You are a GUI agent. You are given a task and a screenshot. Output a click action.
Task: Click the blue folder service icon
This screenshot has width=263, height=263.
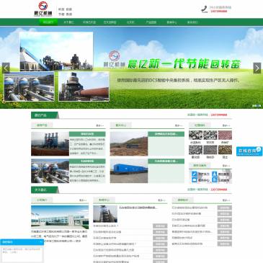pyautogui.click(x=195, y=180)
